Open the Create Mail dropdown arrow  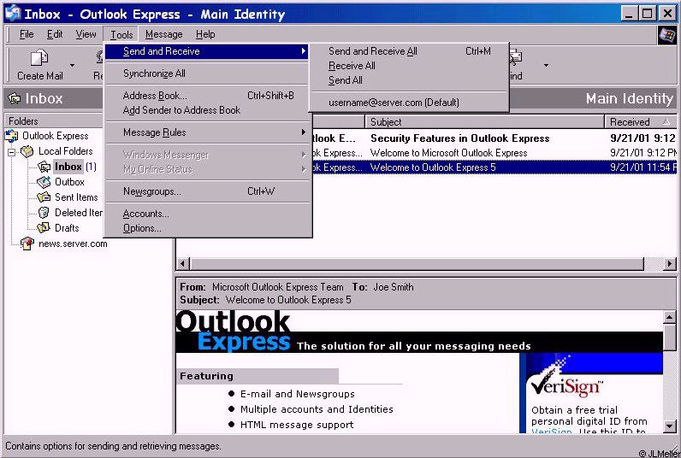pyautogui.click(x=72, y=66)
